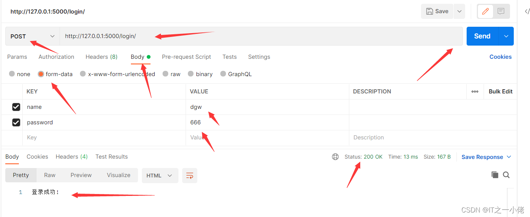
Task: Open the response Cookies tab
Action: point(37,157)
